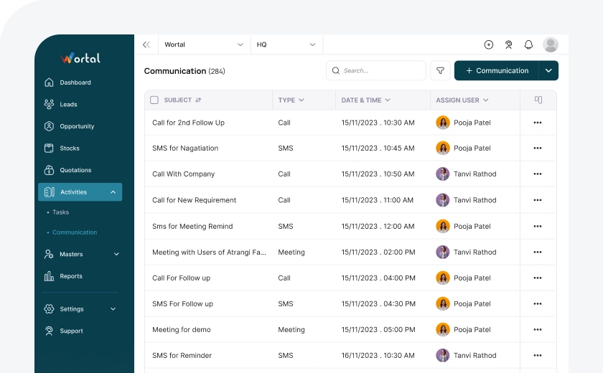Expand the Communication button dropdown arrow

(548, 70)
